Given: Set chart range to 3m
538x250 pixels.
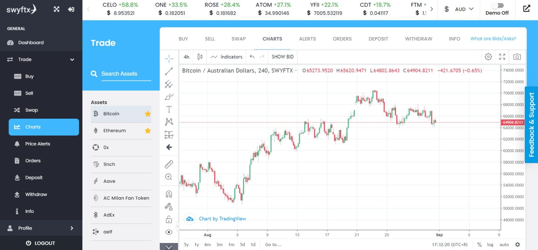Looking at the screenshot, I should click(x=219, y=244).
